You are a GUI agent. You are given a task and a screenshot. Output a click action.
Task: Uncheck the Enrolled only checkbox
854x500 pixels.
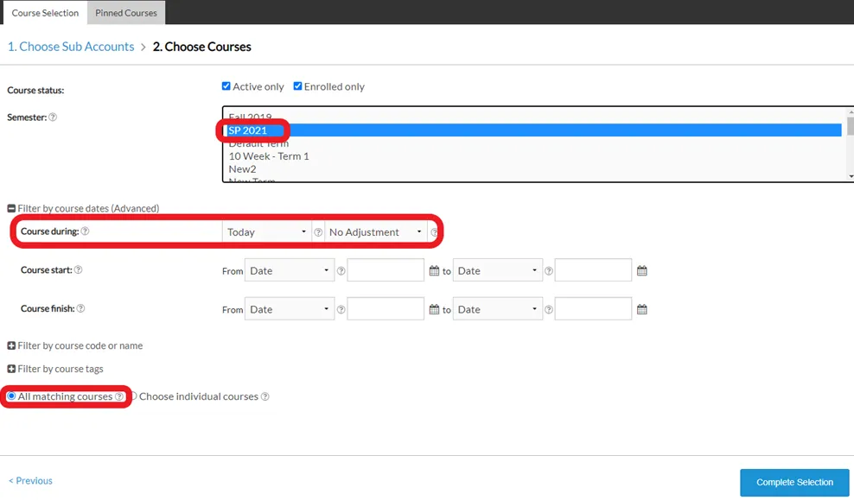297,86
